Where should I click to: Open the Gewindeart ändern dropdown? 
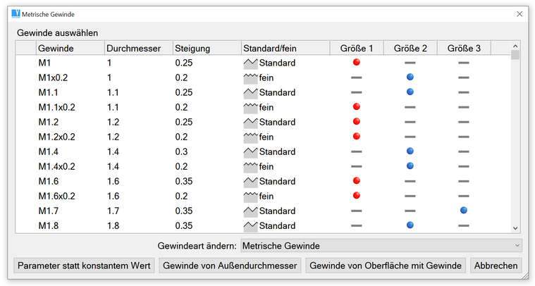point(381,246)
